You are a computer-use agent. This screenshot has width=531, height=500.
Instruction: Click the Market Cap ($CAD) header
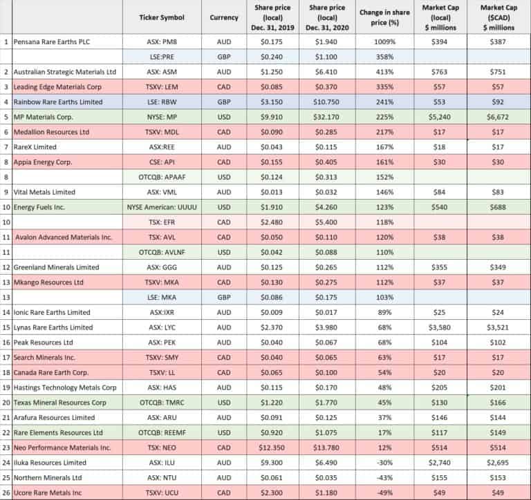tap(499, 17)
